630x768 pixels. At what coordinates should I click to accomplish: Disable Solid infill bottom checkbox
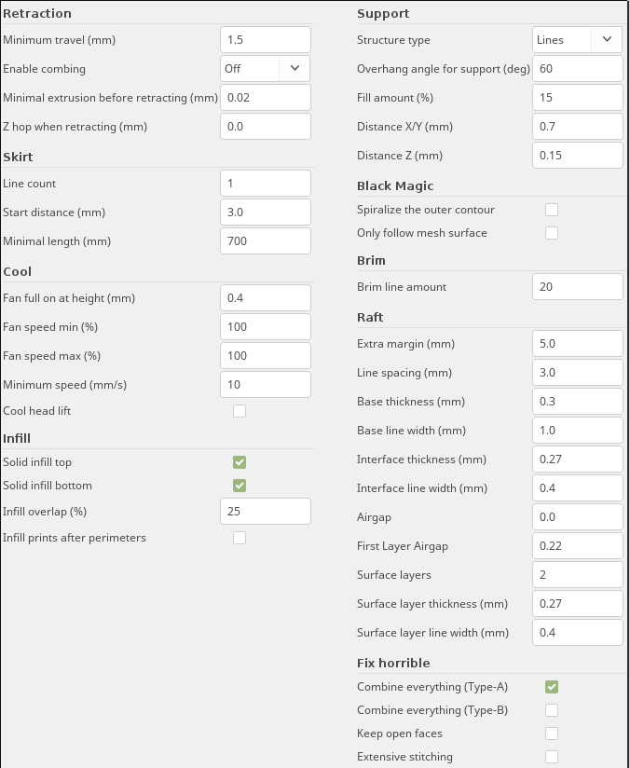240,486
